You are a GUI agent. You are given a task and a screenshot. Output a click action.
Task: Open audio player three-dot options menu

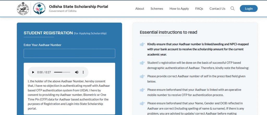[83, 72]
